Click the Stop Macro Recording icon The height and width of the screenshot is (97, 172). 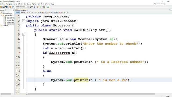point(62,13)
